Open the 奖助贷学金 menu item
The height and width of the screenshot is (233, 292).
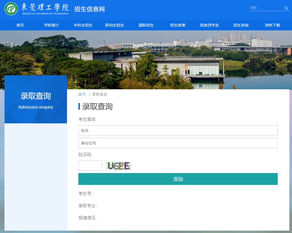pos(209,25)
